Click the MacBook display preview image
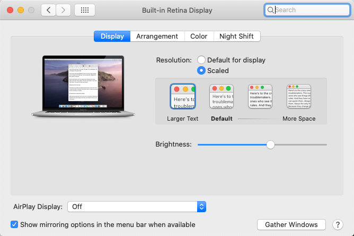The image size is (354, 236). pos(77,86)
